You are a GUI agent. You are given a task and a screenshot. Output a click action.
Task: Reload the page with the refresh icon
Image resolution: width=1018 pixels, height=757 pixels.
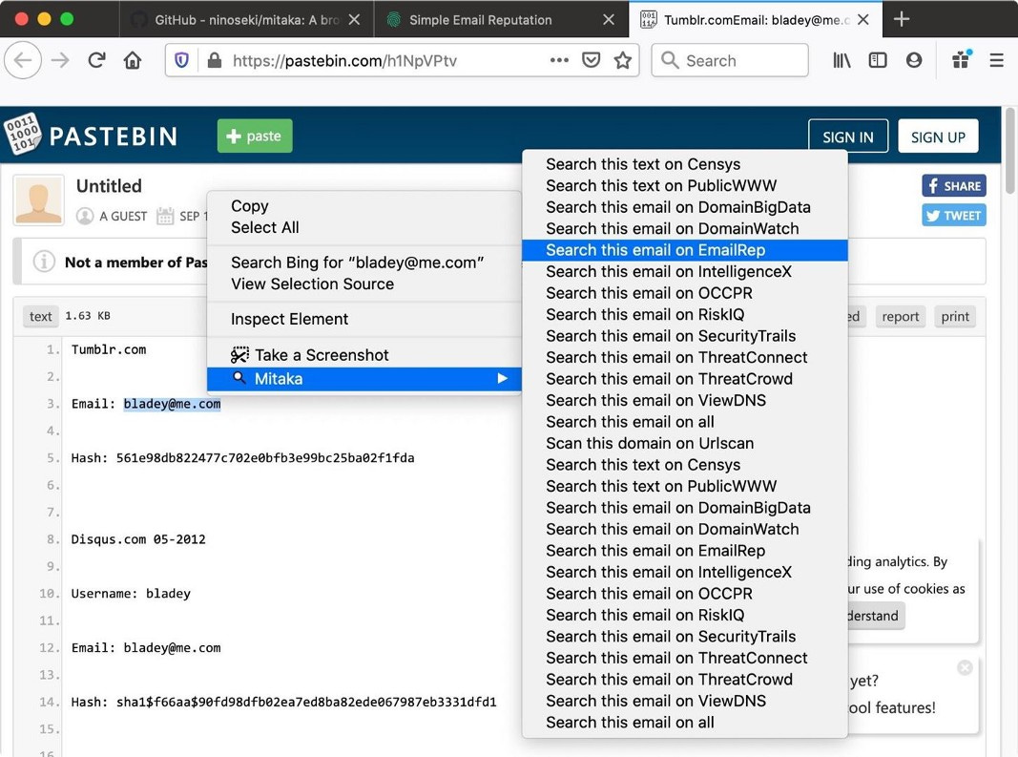[x=96, y=60]
